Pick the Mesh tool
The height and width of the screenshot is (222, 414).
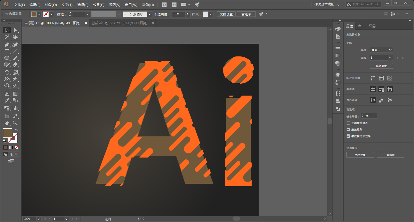pyautogui.click(x=7, y=94)
